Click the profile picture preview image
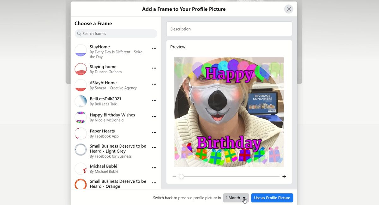 (229, 112)
